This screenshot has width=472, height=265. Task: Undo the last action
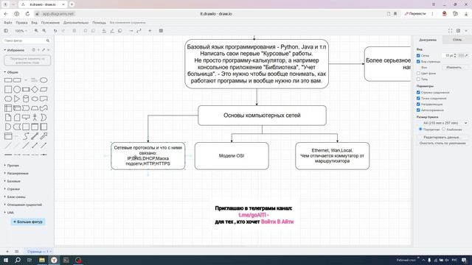(x=55, y=31)
